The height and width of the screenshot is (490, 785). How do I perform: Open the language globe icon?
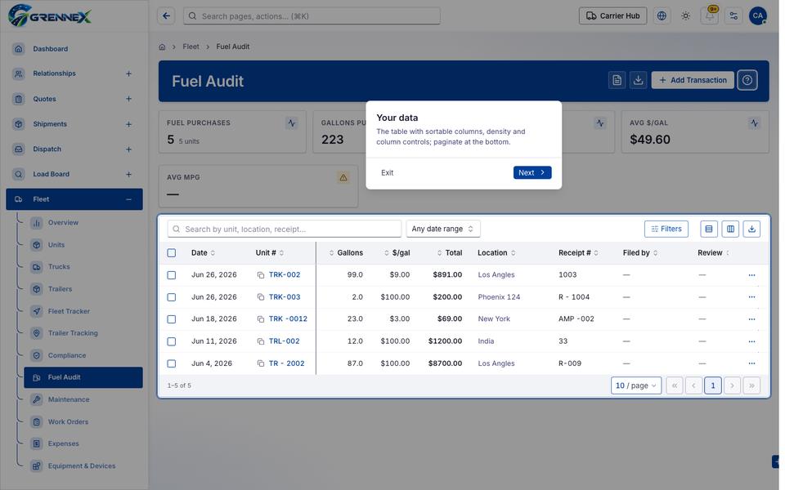662,16
